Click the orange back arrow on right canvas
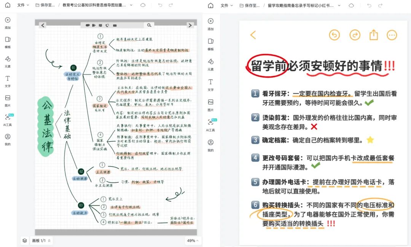This screenshot has width=411, height=247. pos(253,35)
